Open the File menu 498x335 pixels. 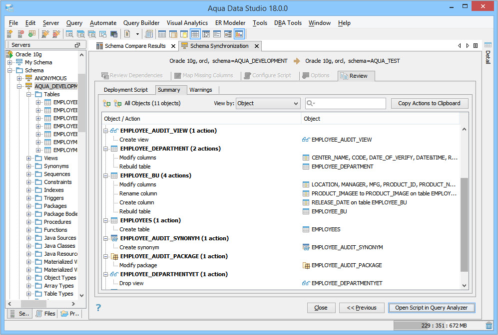(x=13, y=23)
